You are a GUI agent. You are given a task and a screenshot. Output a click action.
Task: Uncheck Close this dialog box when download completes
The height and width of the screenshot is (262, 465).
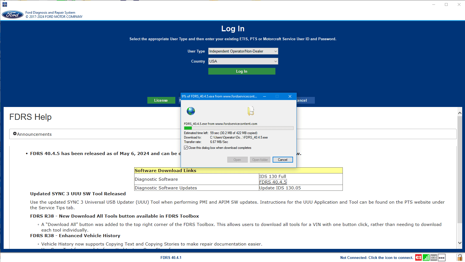coord(186,148)
